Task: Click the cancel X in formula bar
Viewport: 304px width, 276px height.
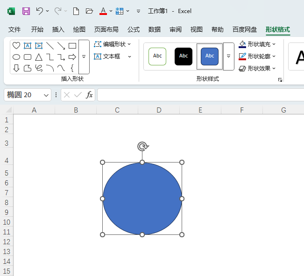Action: (67, 95)
